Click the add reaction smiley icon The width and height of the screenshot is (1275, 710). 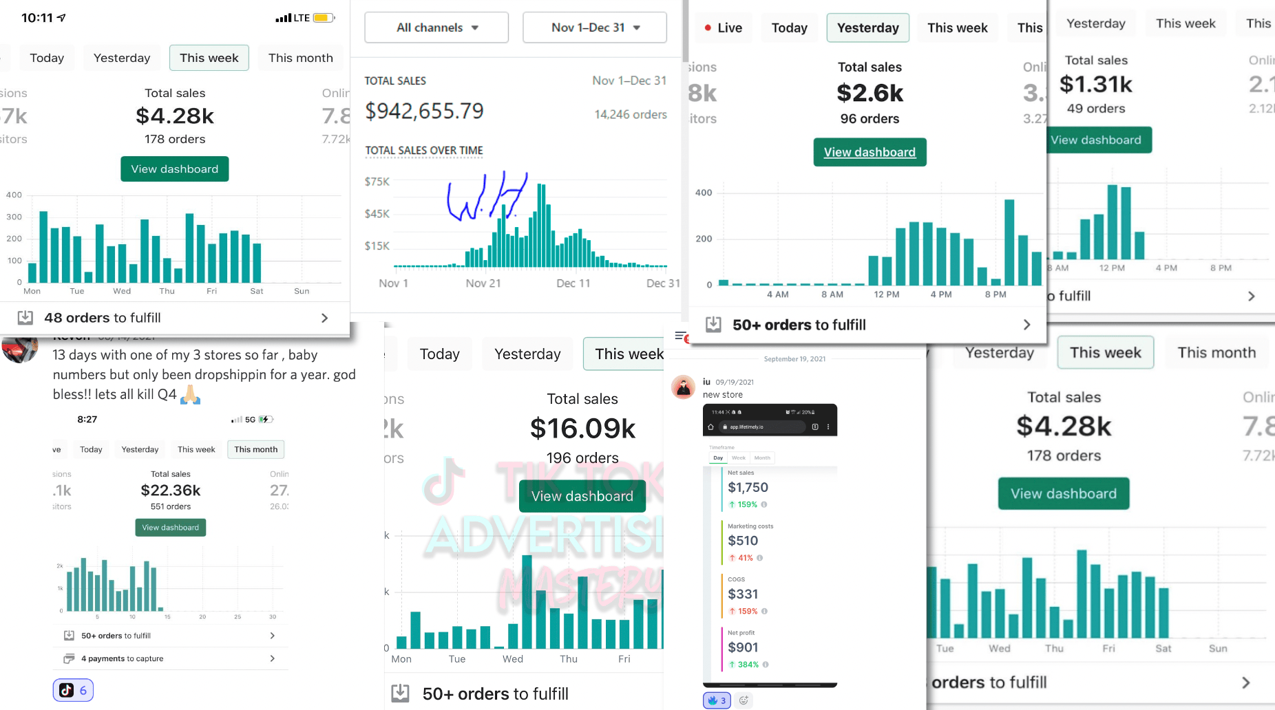pos(744,700)
